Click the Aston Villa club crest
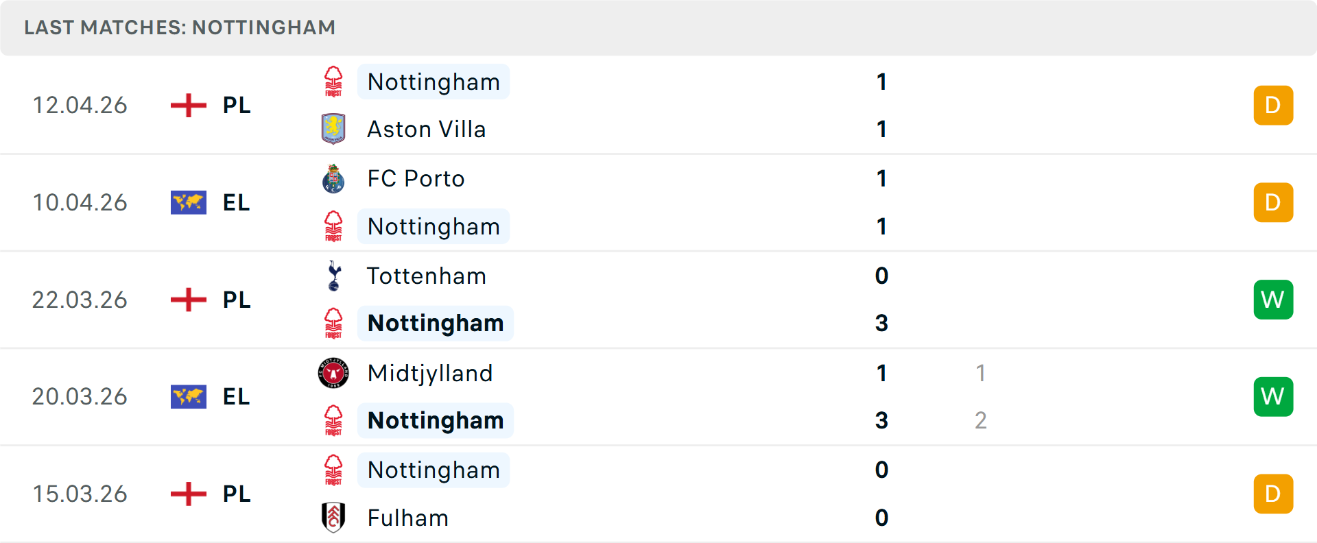 [333, 129]
